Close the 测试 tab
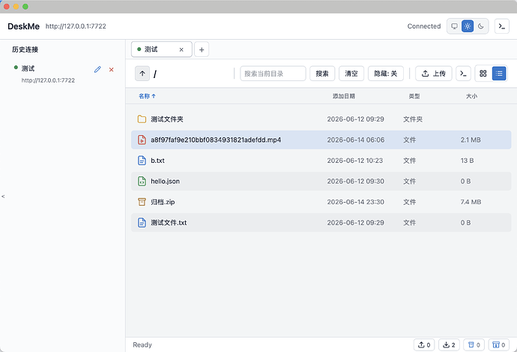The width and height of the screenshot is (517, 352). 181,50
